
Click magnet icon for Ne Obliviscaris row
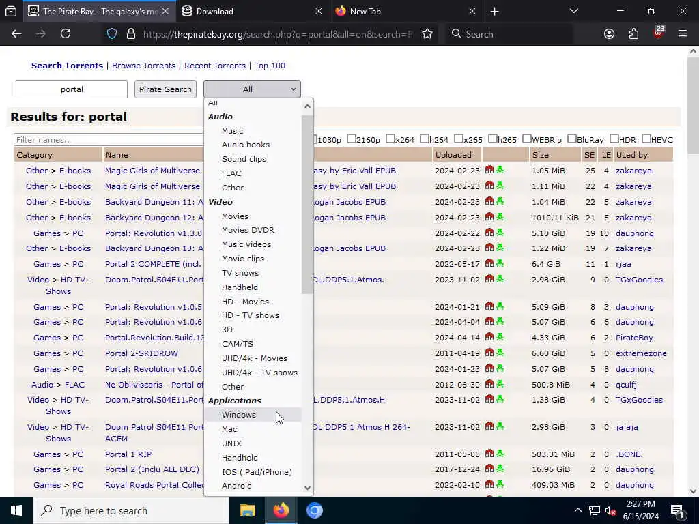[489, 383]
